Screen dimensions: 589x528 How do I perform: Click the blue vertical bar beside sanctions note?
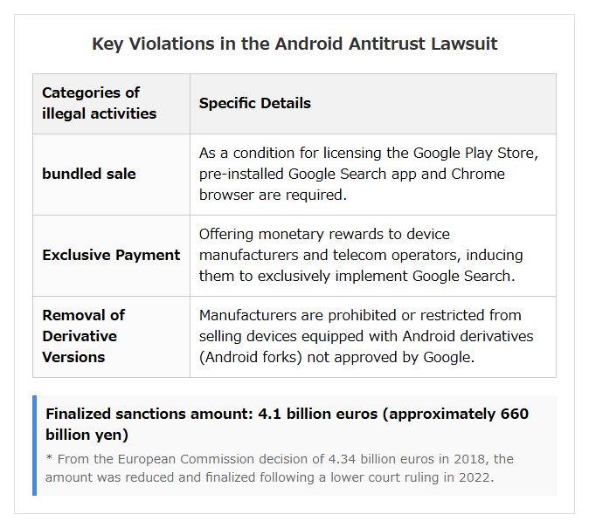[35, 445]
